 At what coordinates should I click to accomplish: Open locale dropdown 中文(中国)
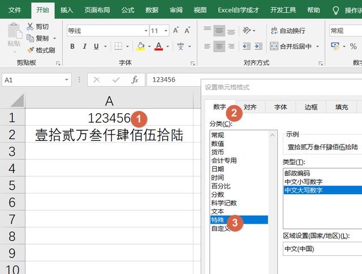click(322, 249)
